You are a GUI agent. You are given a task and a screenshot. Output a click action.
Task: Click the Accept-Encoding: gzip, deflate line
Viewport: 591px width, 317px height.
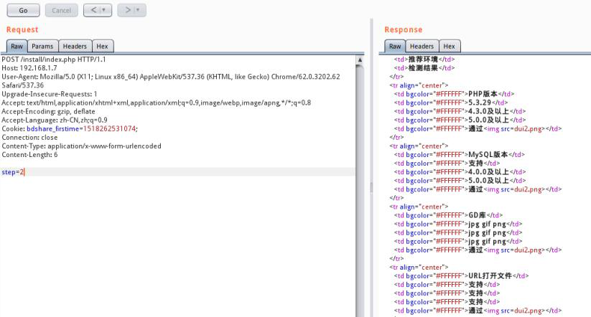click(48, 111)
